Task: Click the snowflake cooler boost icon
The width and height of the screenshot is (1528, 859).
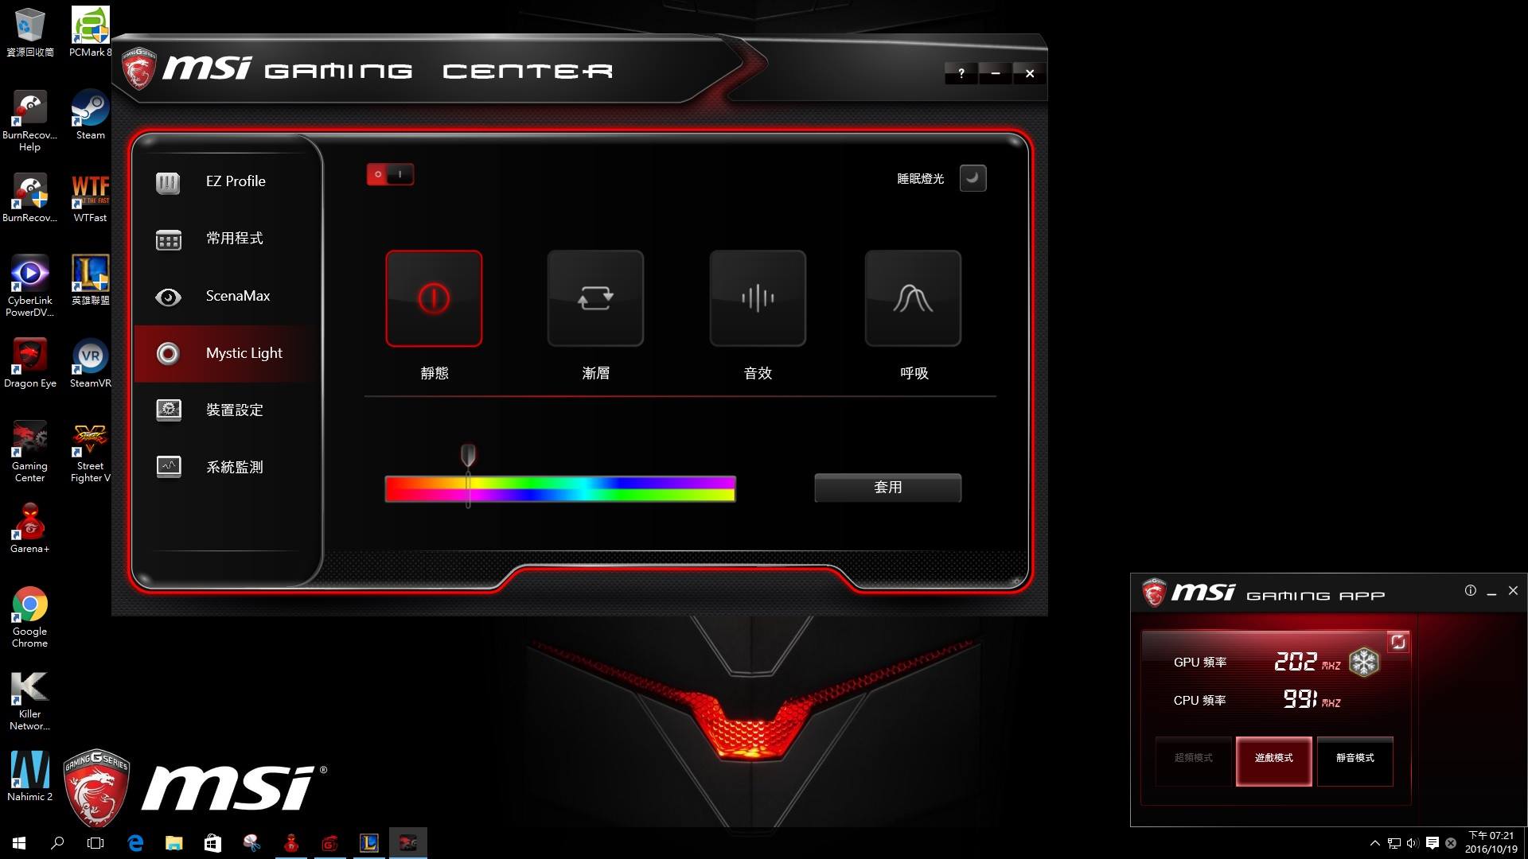Action: point(1364,662)
